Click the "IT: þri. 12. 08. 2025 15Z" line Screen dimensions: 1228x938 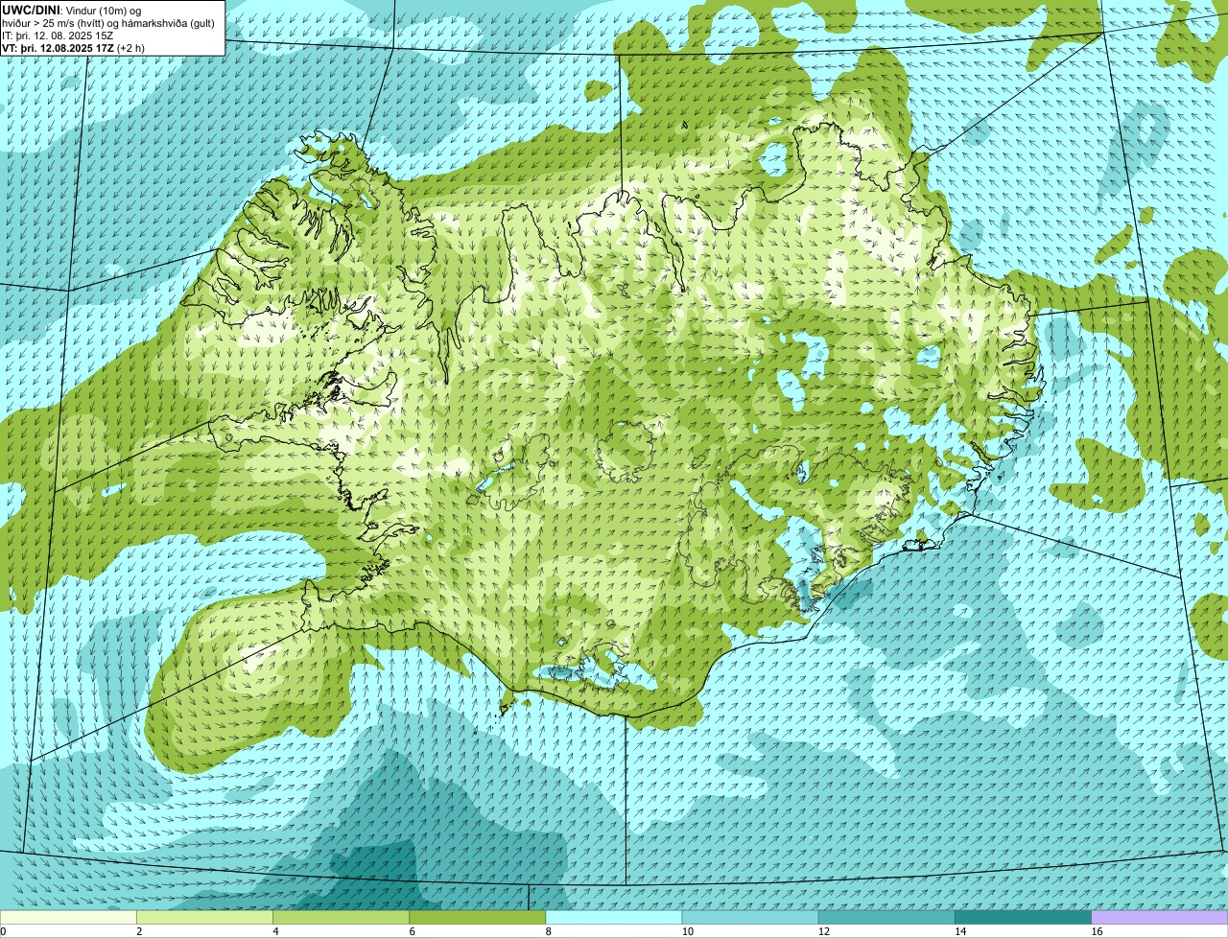pyautogui.click(x=58, y=35)
